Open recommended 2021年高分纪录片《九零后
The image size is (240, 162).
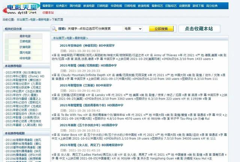[x=23, y=84]
